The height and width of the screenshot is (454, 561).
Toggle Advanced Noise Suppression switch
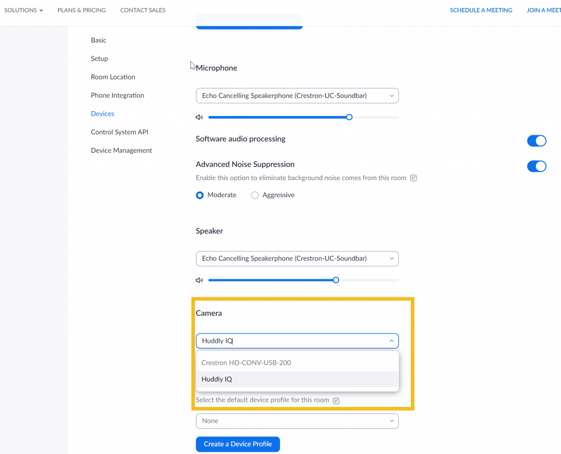coord(536,166)
